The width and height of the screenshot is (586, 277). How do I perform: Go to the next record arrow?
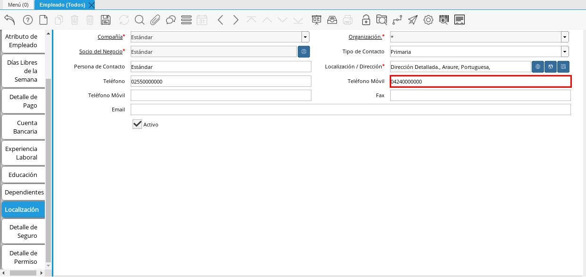coord(236,20)
